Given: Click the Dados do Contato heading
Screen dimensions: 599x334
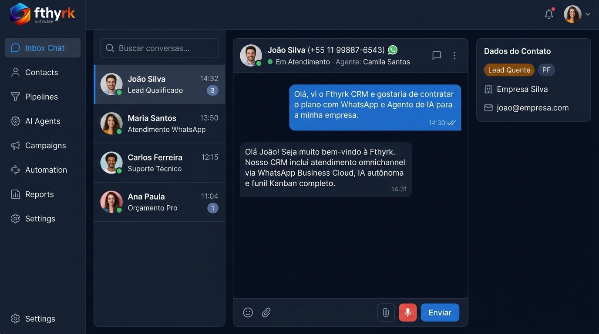Looking at the screenshot, I should [x=517, y=51].
